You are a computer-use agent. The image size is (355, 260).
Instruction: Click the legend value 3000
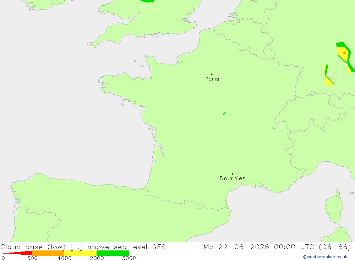(x=129, y=258)
